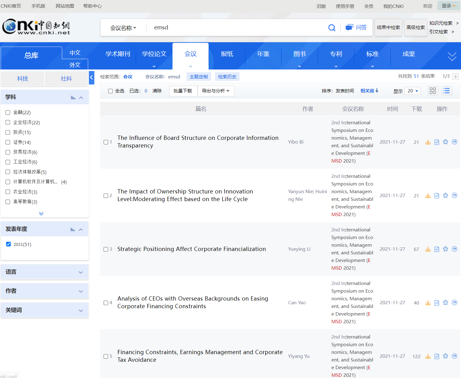Expand more database types chevron
461x378 pixels.
[452, 56]
